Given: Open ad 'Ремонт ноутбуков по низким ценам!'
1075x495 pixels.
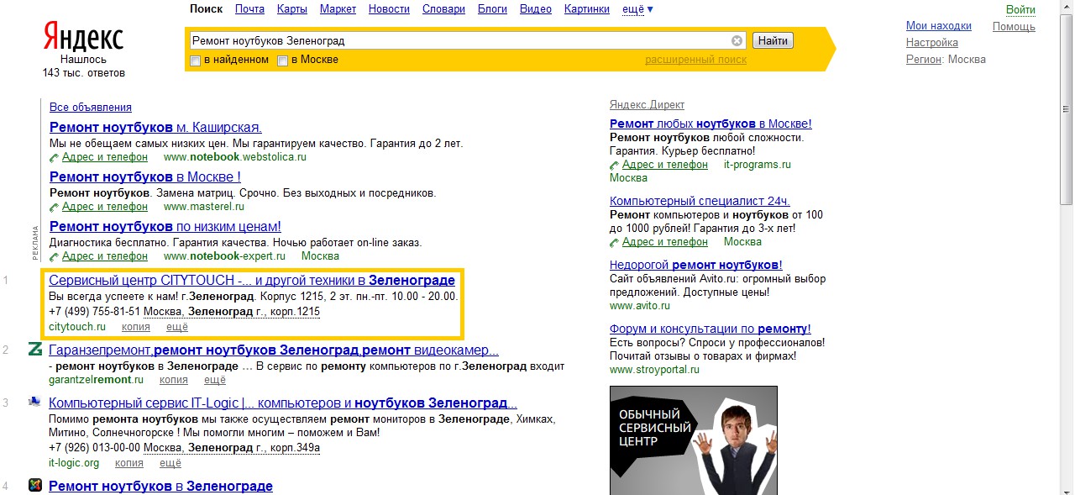Looking at the screenshot, I should pyautogui.click(x=165, y=227).
